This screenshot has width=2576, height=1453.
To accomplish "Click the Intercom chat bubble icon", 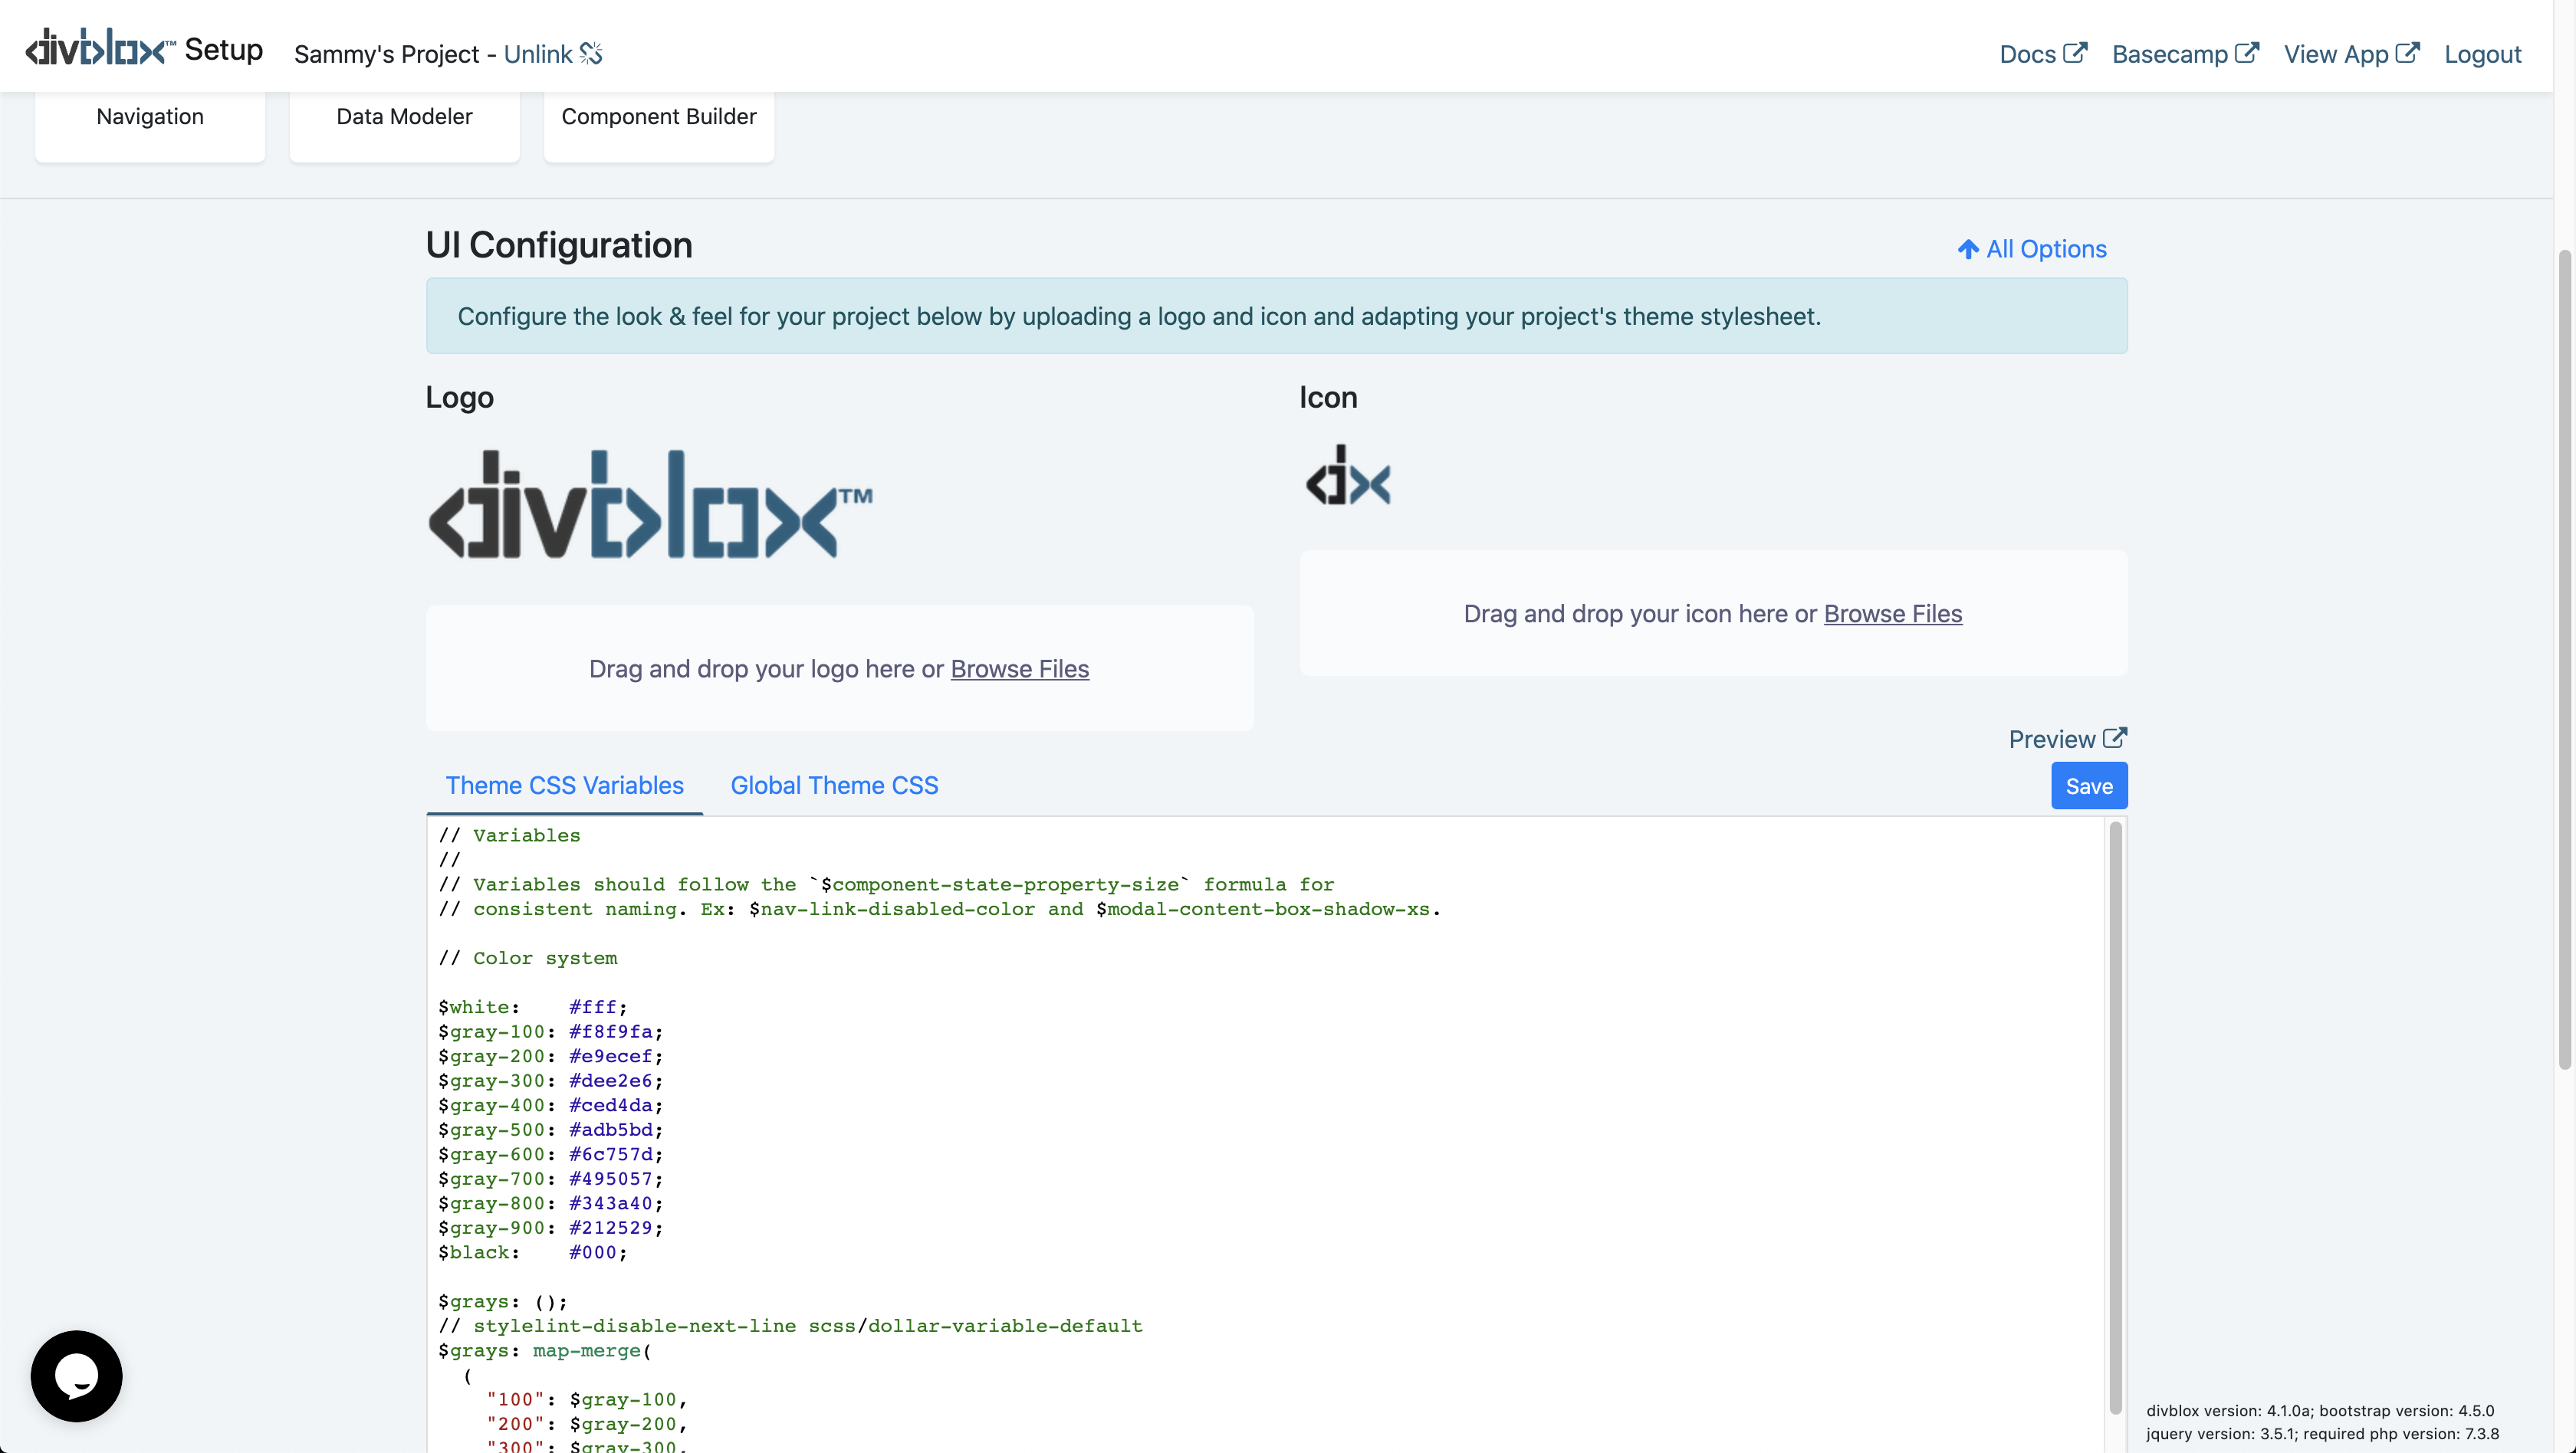I will coord(76,1376).
